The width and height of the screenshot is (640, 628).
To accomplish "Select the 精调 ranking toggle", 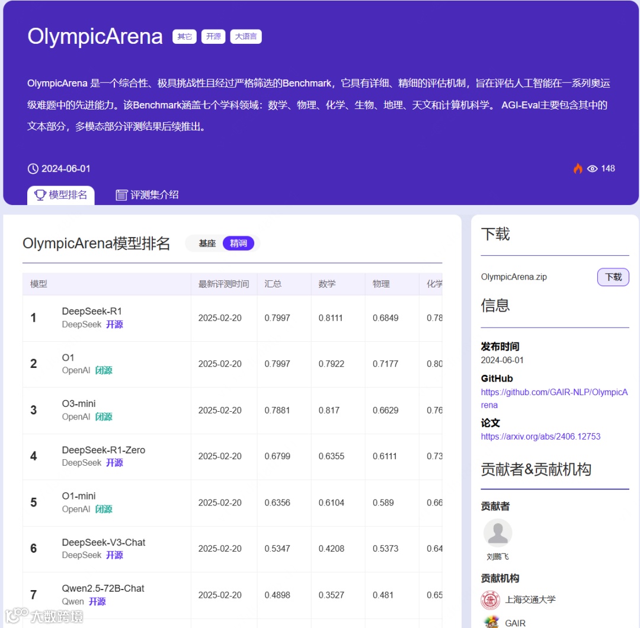I will (x=238, y=243).
